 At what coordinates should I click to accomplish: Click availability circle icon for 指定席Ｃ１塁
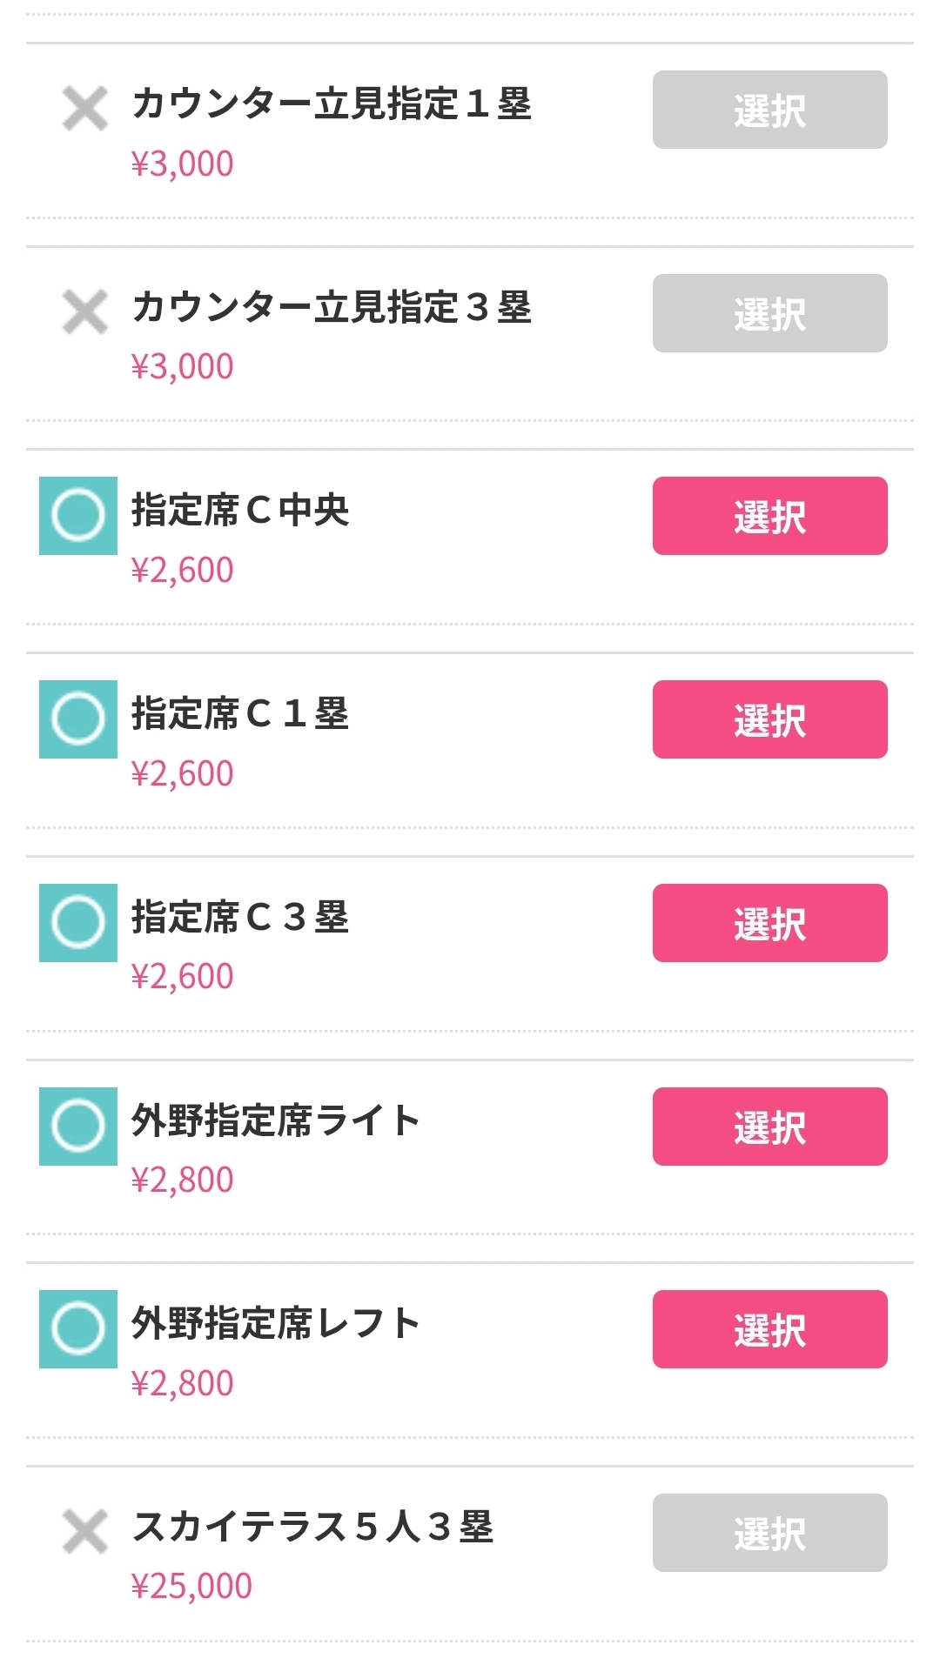pyautogui.click(x=78, y=719)
